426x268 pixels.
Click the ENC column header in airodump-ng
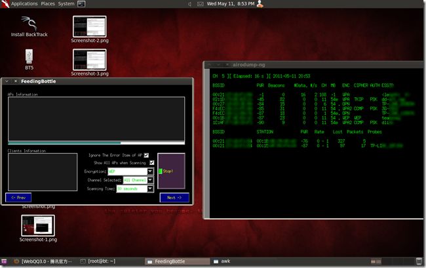[345, 85]
